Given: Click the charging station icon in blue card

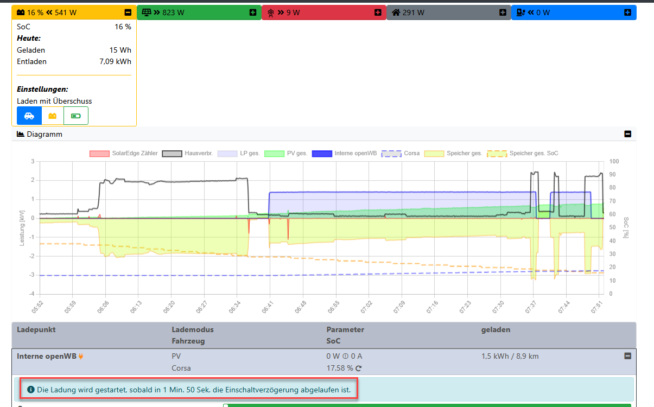Looking at the screenshot, I should pos(520,12).
